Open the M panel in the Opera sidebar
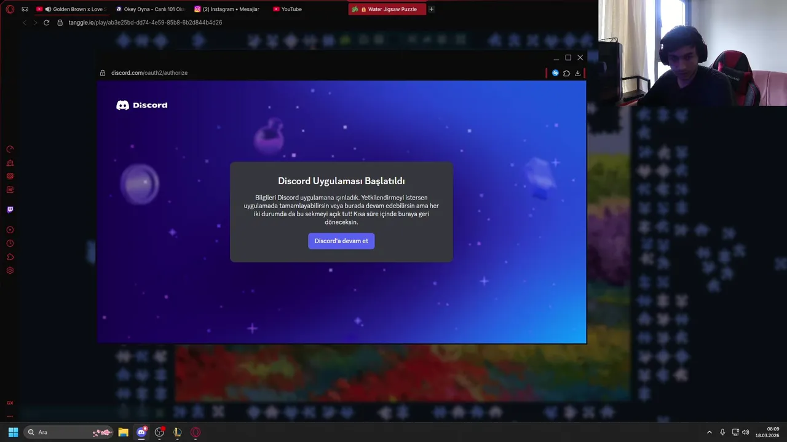Viewport: 787px width, 442px height. click(x=10, y=190)
